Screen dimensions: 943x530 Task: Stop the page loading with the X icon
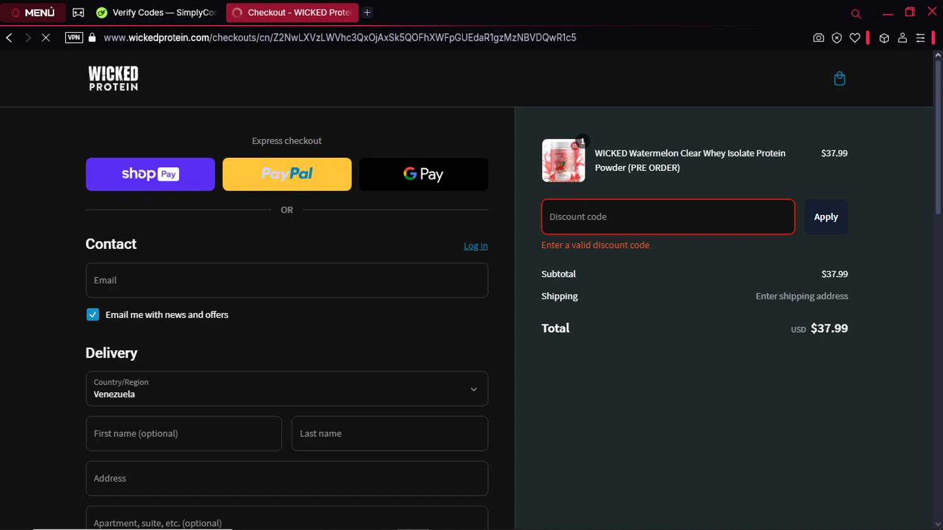tap(46, 38)
